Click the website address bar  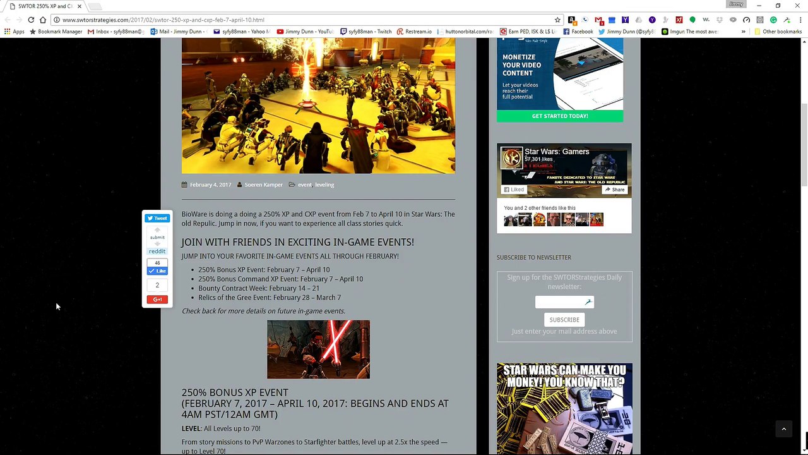tap(306, 20)
